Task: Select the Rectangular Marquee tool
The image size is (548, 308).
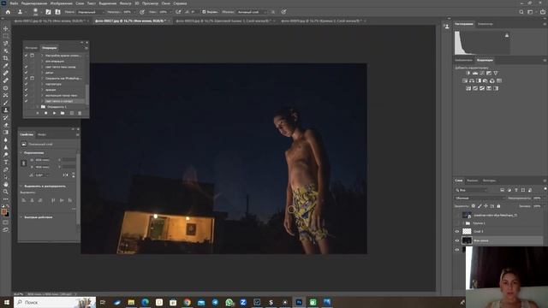Action: 6,36
